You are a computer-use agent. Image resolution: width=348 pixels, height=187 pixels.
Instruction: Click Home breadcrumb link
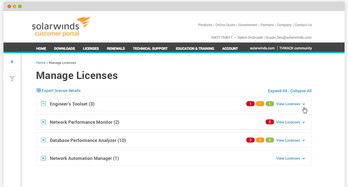(x=41, y=63)
